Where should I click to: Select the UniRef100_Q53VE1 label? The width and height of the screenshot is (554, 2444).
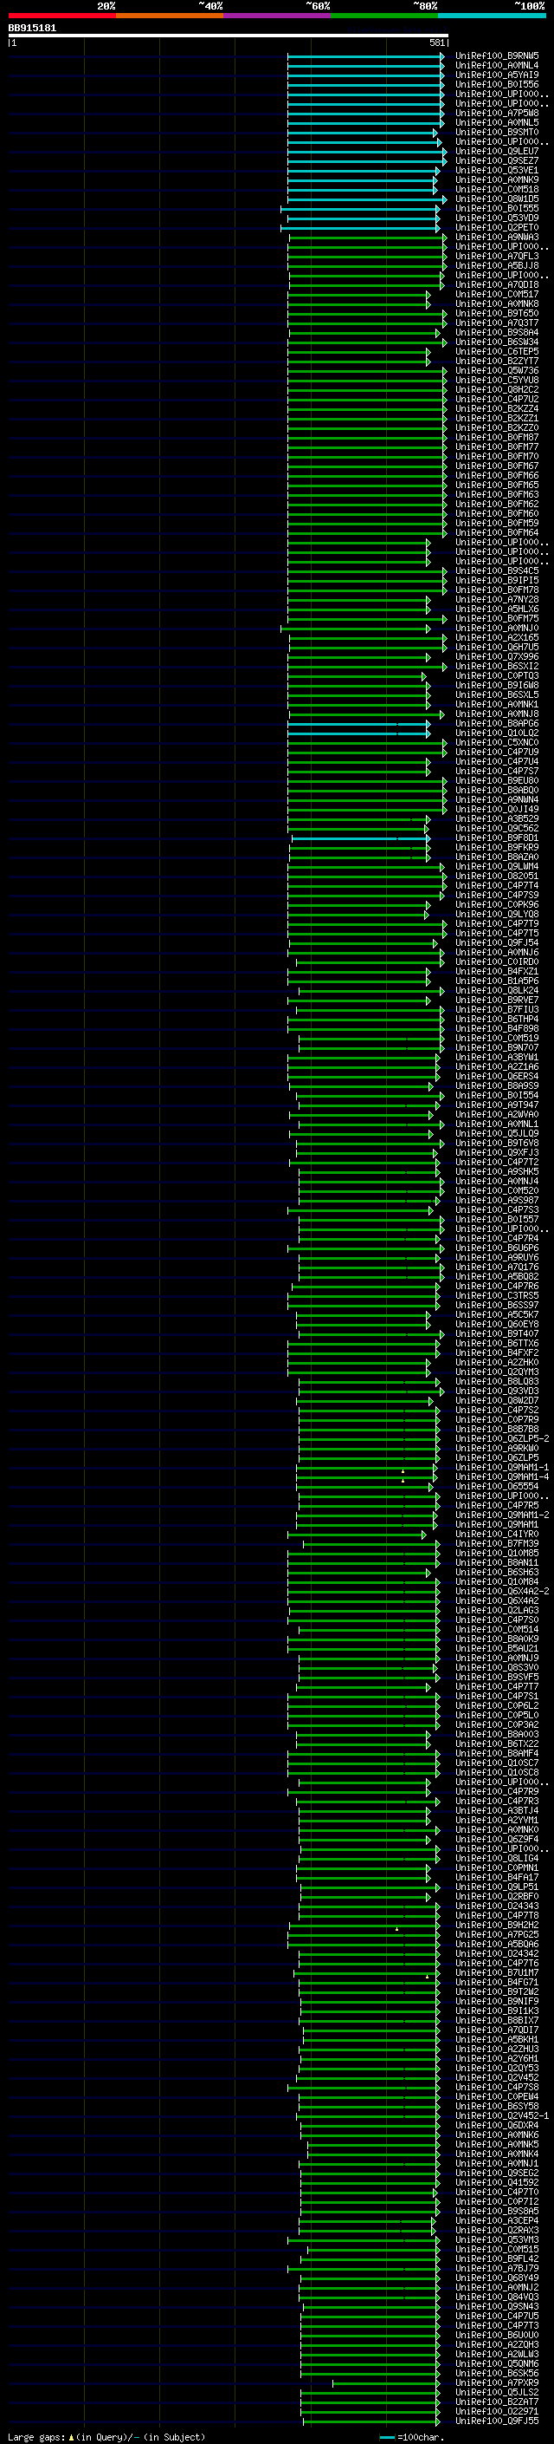click(x=497, y=171)
